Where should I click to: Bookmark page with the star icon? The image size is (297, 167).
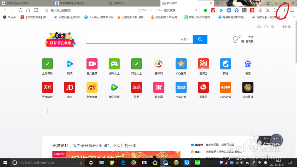click(47, 10)
